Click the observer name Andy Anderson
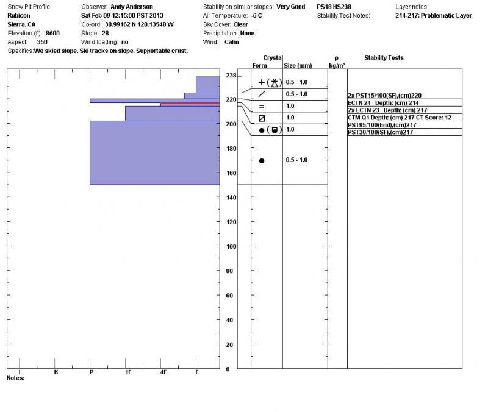Viewport: 488px width, 412px height. (x=131, y=7)
